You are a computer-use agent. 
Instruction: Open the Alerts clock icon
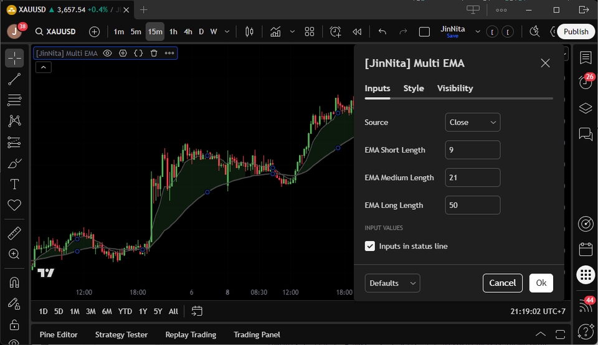point(336,32)
